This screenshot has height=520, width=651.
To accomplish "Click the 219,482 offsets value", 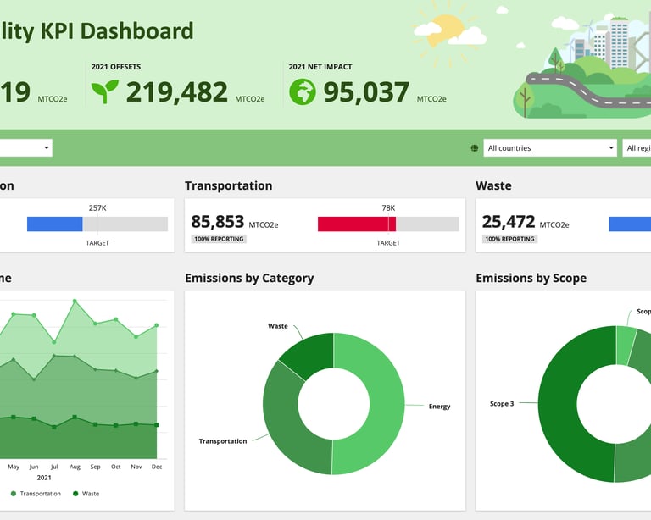I will pos(177,92).
